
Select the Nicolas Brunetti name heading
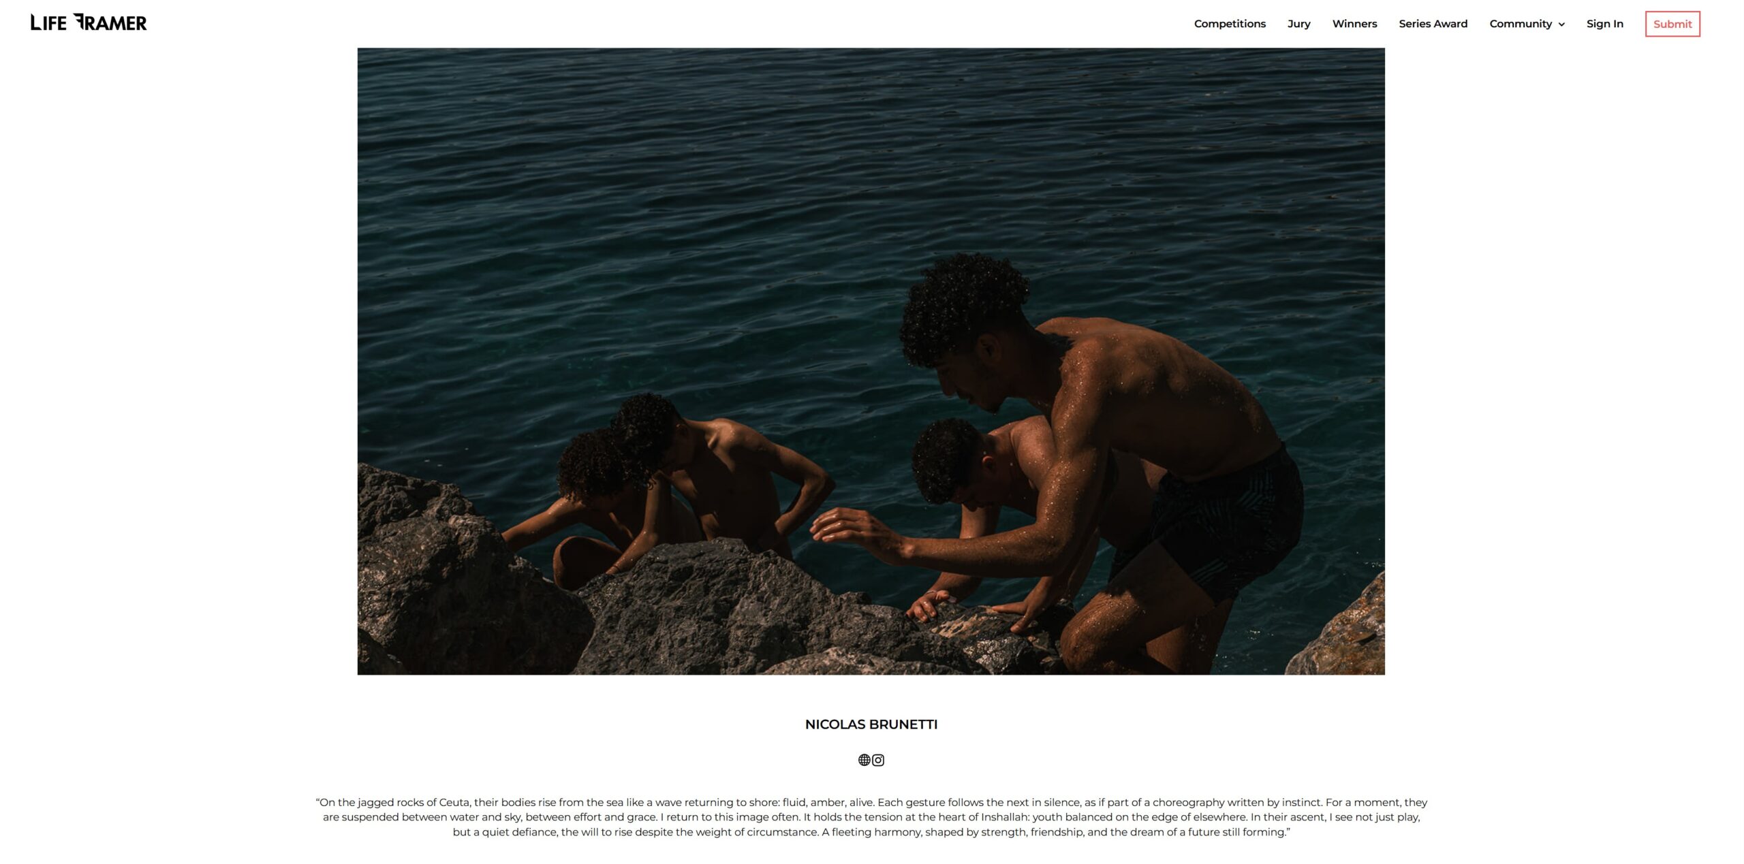871,724
